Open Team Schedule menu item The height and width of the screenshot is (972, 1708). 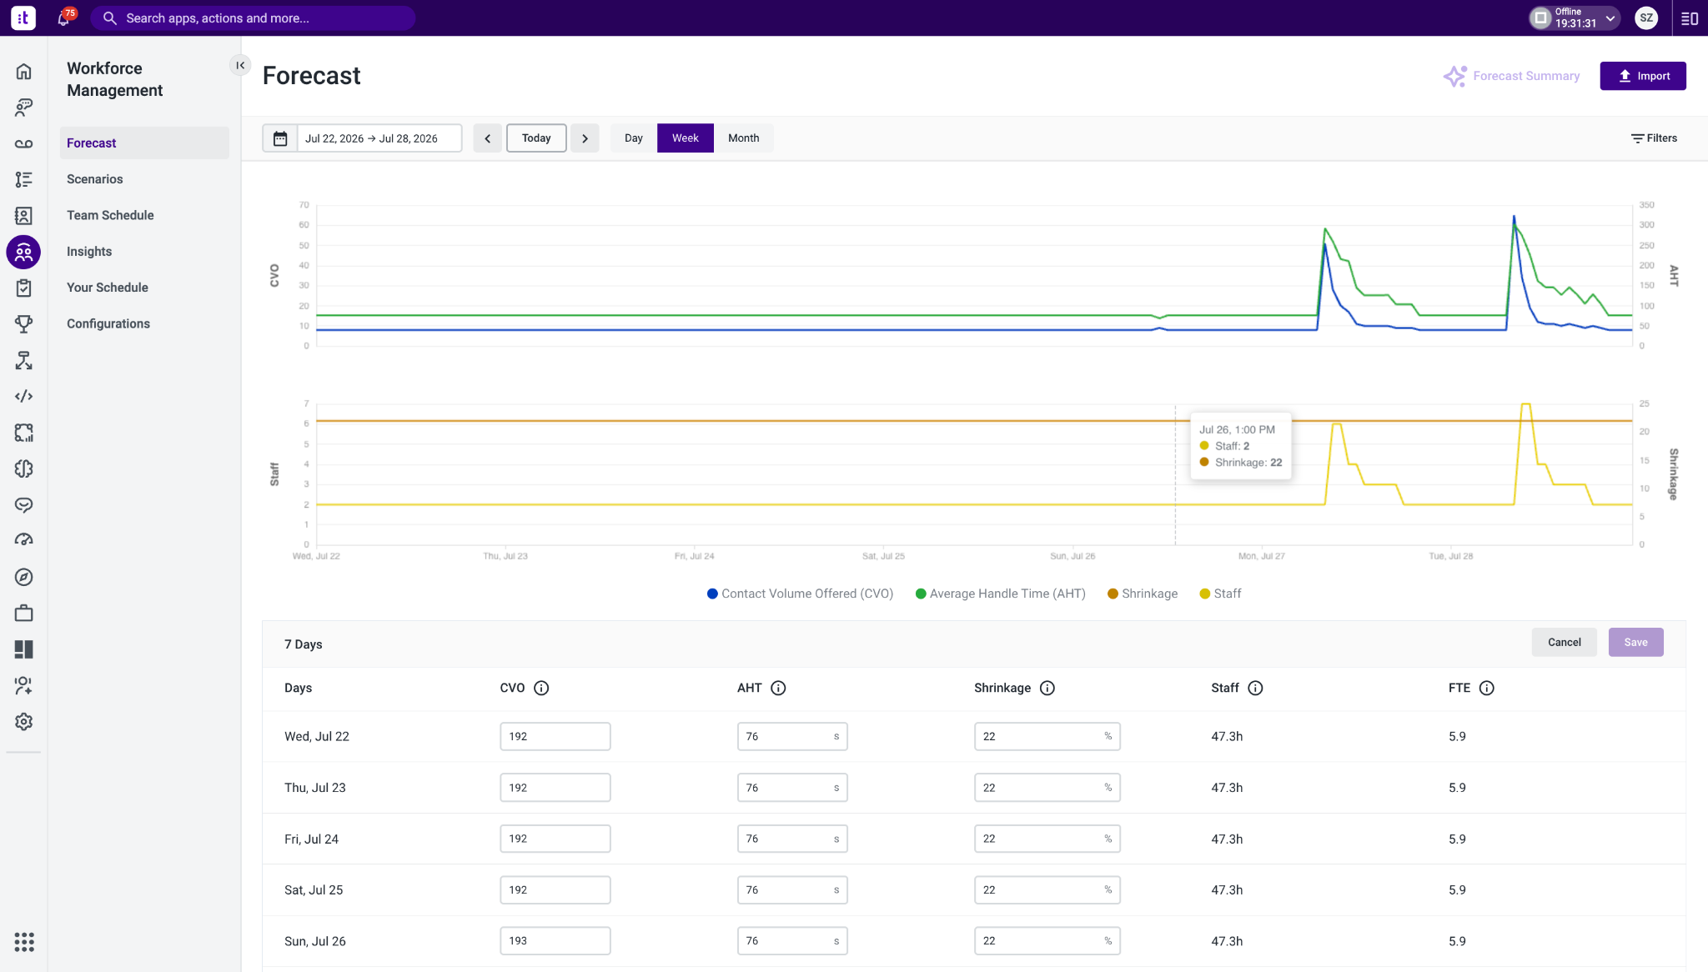[x=110, y=215]
